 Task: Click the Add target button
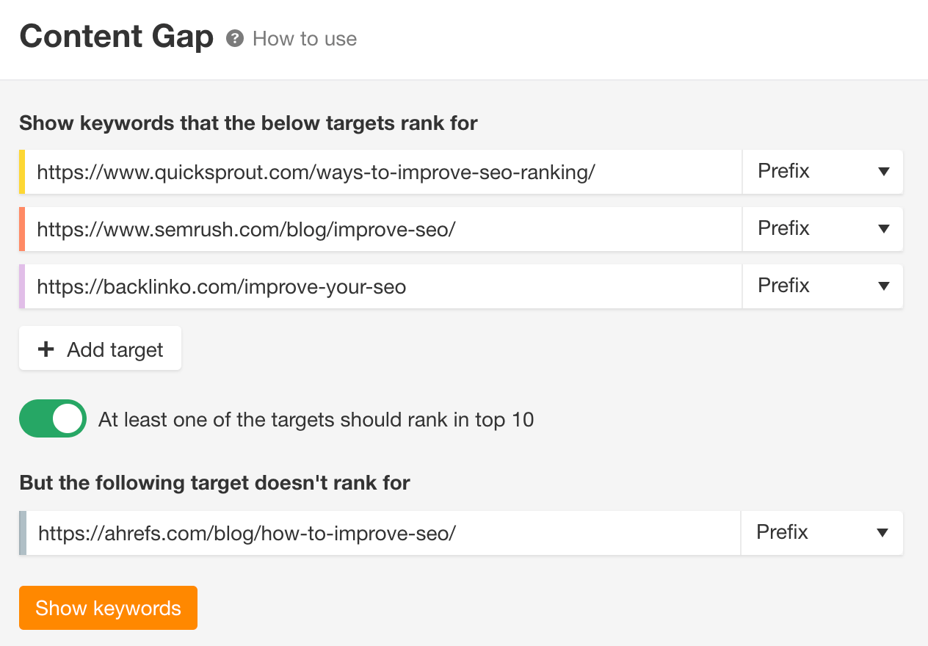pyautogui.click(x=100, y=348)
